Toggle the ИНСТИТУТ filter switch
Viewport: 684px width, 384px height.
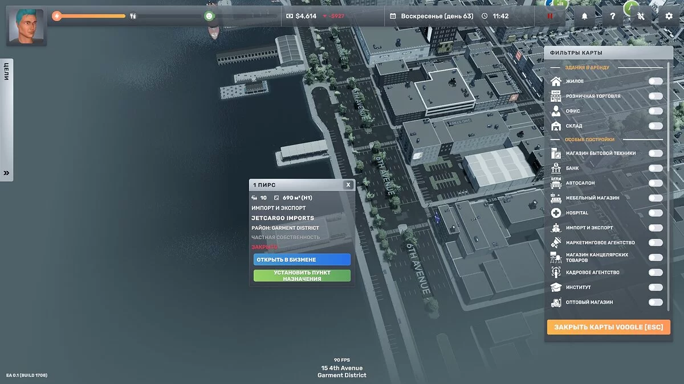point(655,287)
